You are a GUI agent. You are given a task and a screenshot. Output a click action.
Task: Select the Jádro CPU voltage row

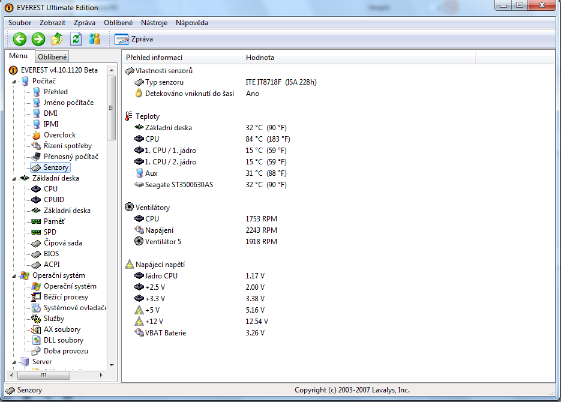[200, 276]
